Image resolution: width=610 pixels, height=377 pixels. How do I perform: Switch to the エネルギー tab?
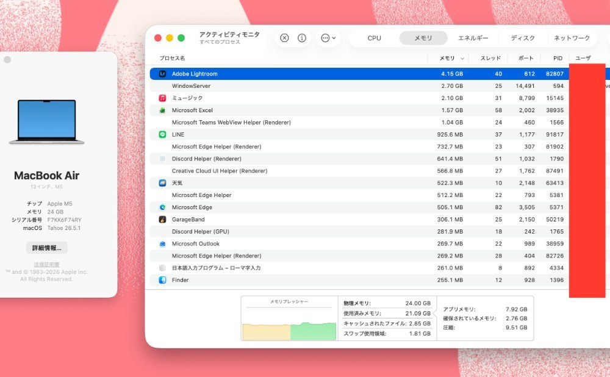pos(473,38)
